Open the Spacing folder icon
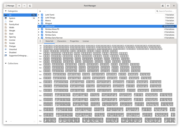Image resolution: width=180 pixels, height=128 pixels. pyautogui.click(x=6, y=37)
